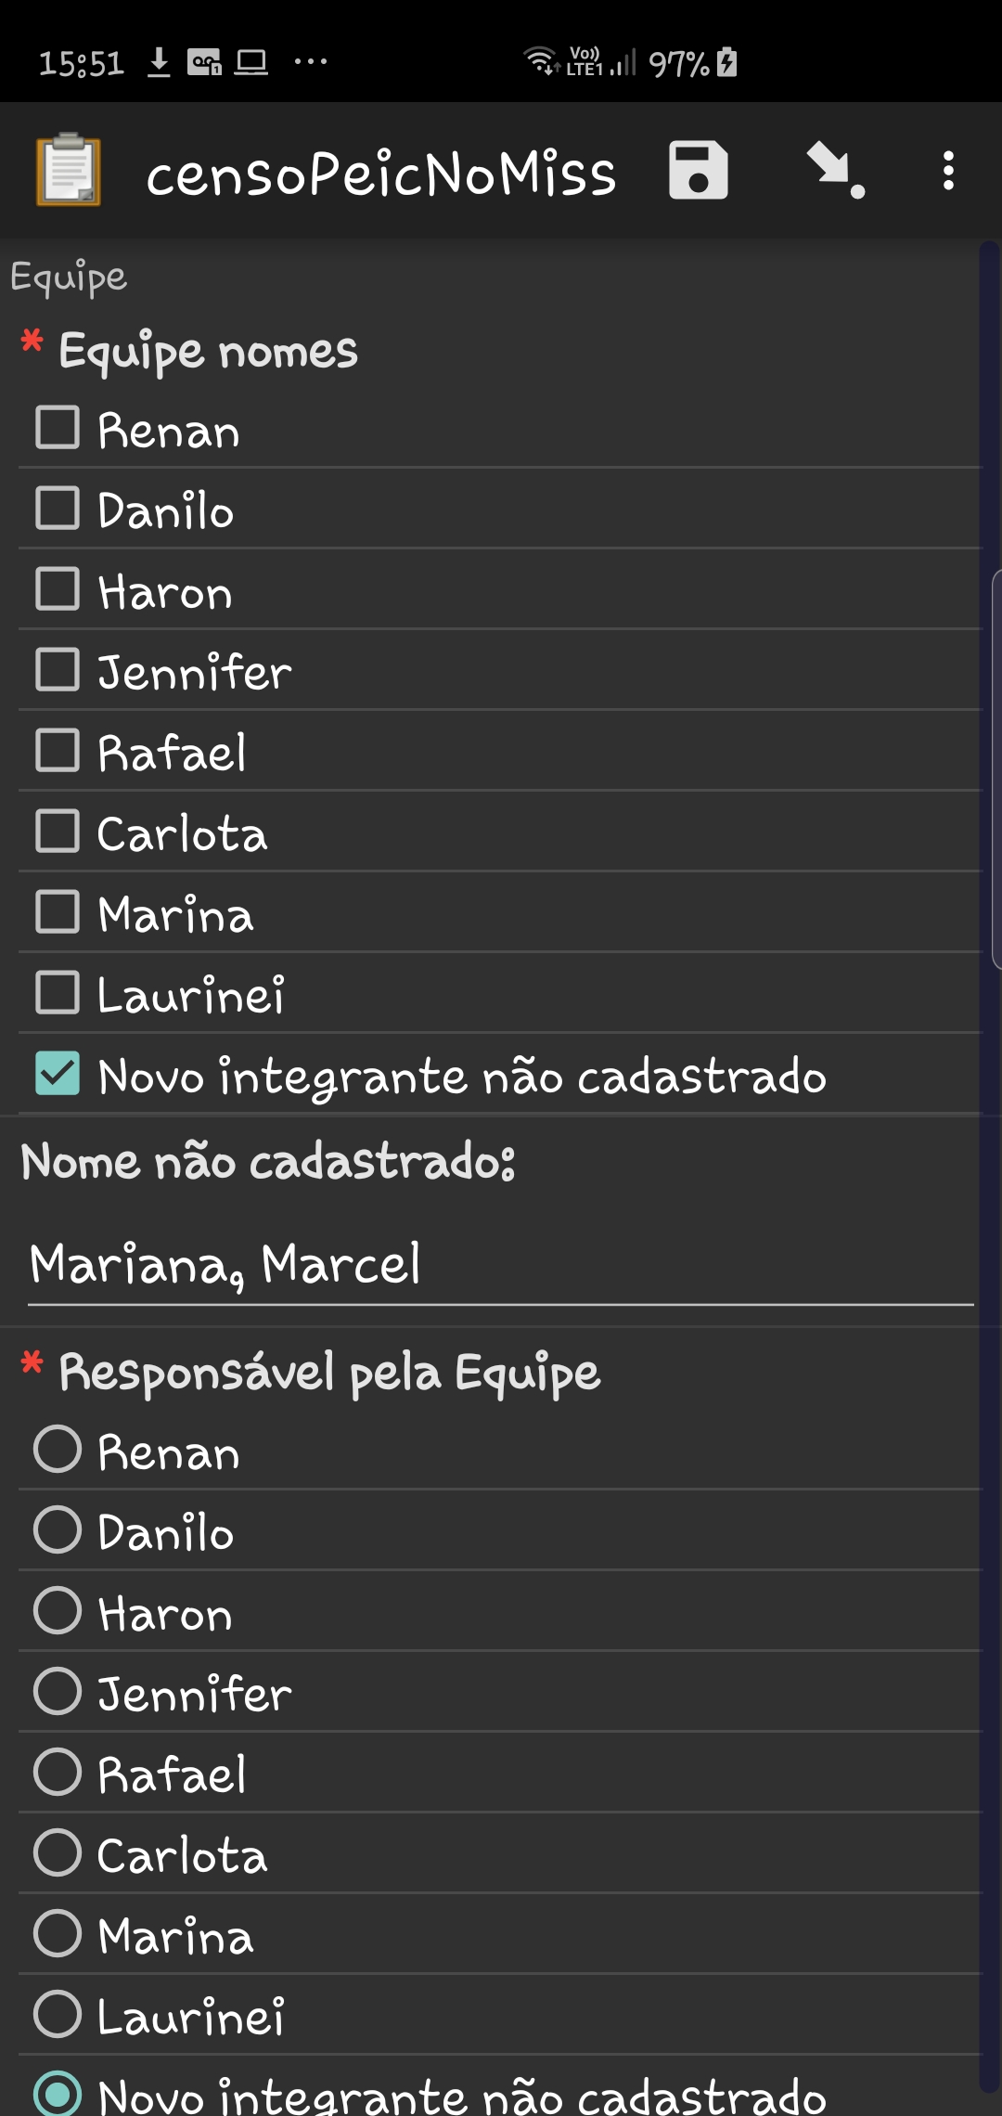Tap the download status bar icon
This screenshot has width=1002, height=2116.
[160, 62]
